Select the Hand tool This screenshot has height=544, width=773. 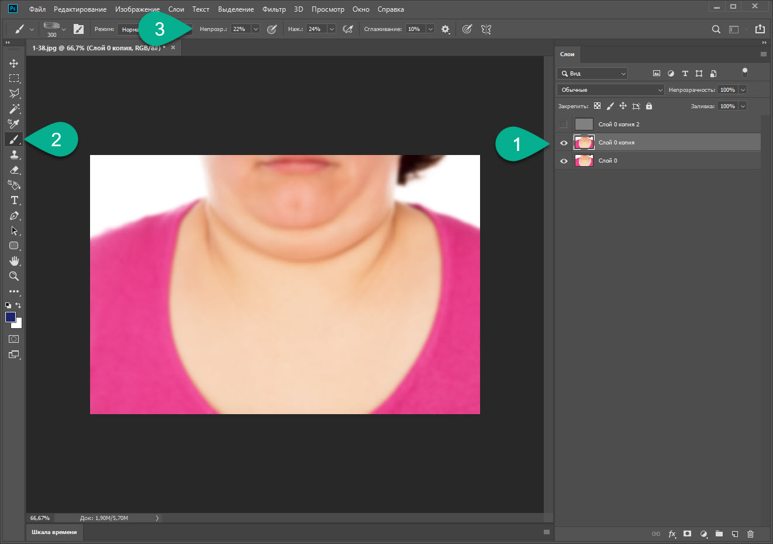pos(14,261)
